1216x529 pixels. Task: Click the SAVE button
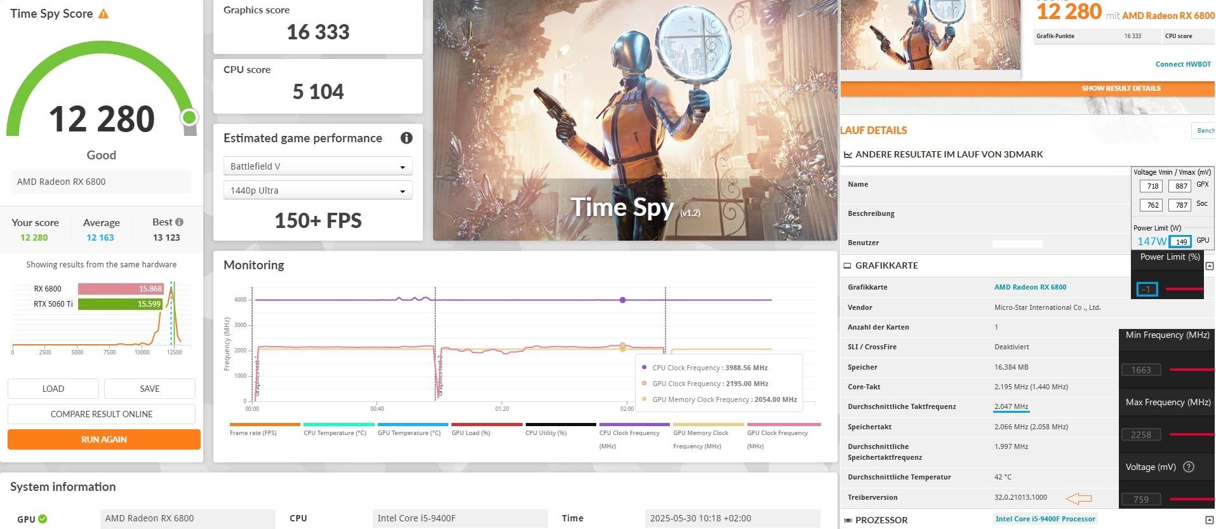(x=150, y=389)
